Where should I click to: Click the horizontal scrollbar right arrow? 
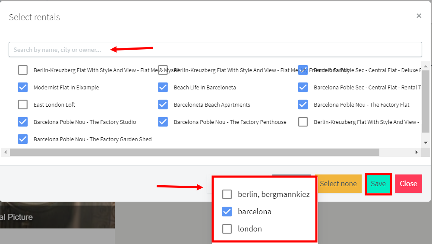click(416, 152)
